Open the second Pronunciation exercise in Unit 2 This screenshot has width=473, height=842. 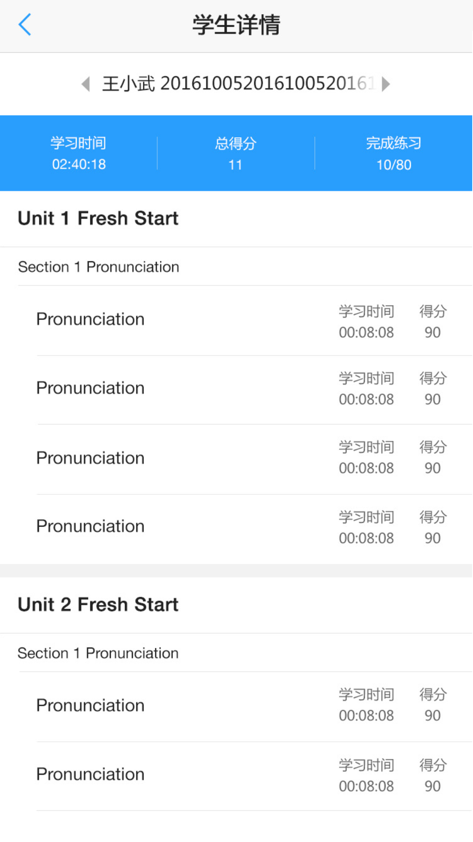point(91,775)
